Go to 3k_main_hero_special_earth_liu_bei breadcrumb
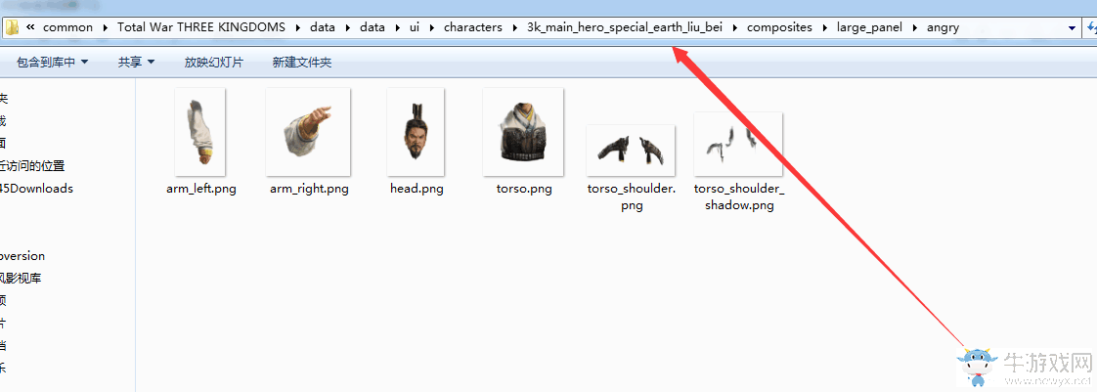 pos(624,28)
